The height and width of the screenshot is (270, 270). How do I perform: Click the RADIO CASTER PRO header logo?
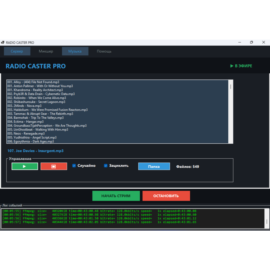(35, 66)
